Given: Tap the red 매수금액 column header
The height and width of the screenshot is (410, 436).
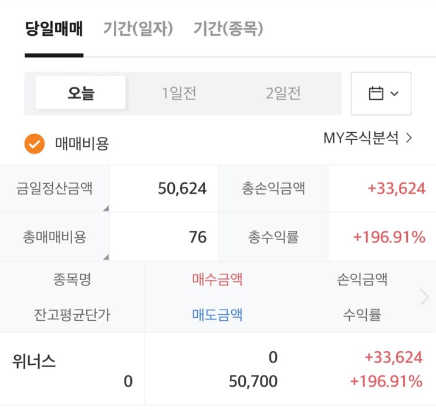Looking at the screenshot, I should coord(217,279).
